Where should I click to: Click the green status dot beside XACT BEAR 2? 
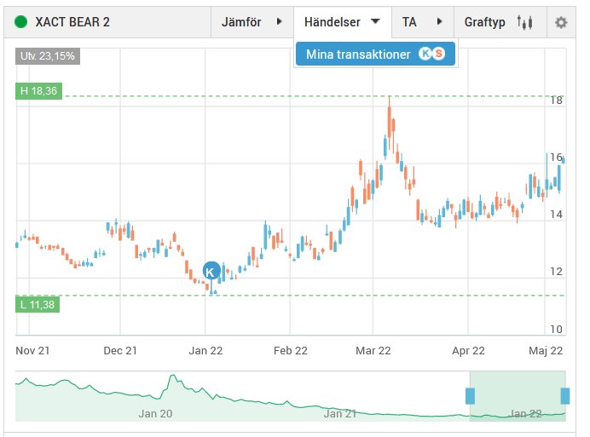pos(20,22)
